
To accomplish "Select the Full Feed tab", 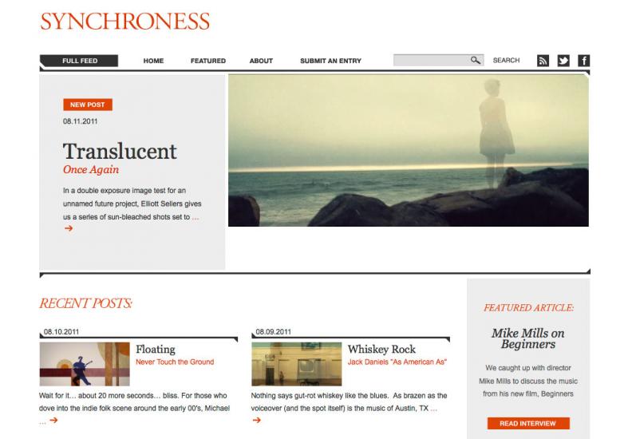I will coord(79,61).
